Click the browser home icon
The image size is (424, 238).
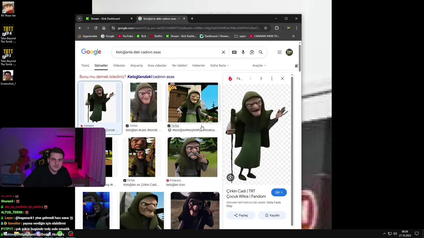tap(104, 28)
